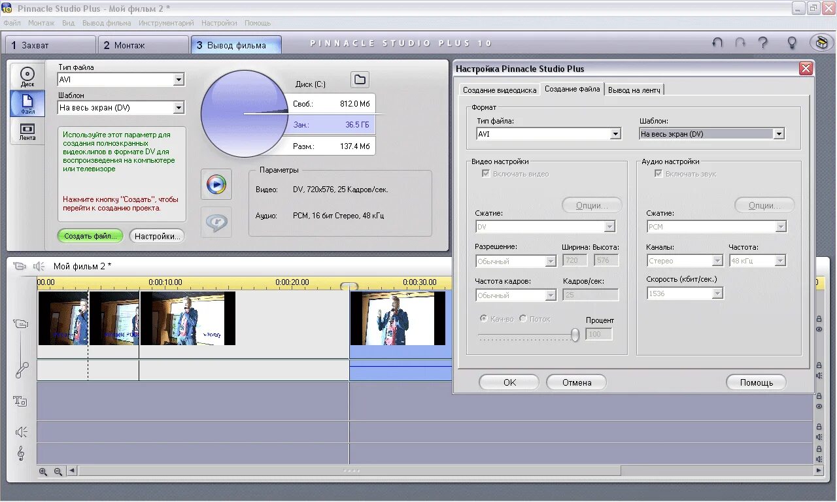Select the Поток radio button

coord(523,319)
